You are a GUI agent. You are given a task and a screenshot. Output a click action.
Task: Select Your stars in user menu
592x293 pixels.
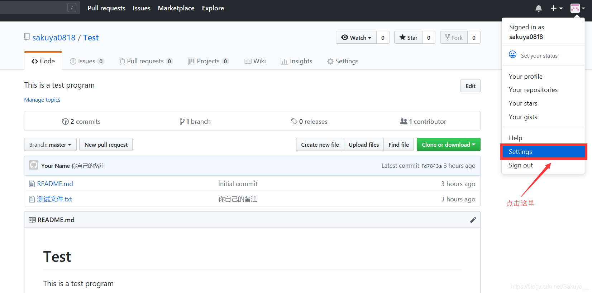pyautogui.click(x=543, y=103)
